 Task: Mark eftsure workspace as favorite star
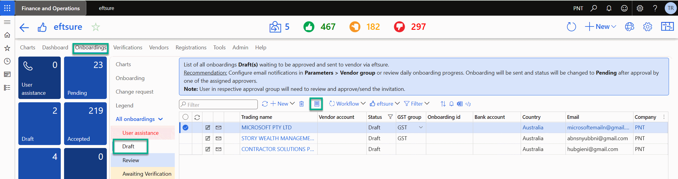(96, 27)
